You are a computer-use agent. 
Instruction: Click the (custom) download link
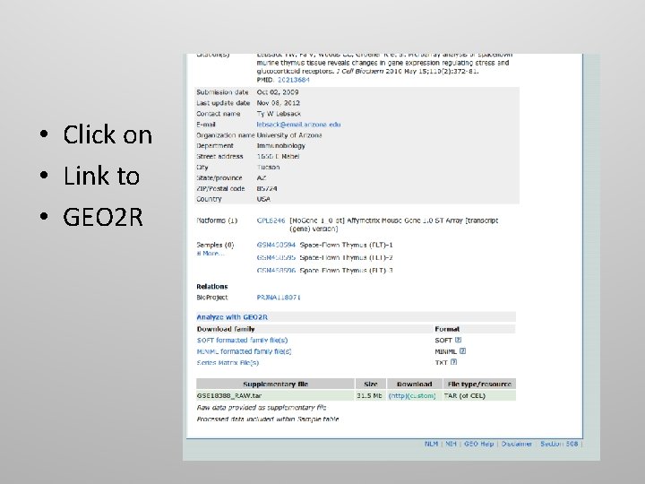tap(422, 395)
